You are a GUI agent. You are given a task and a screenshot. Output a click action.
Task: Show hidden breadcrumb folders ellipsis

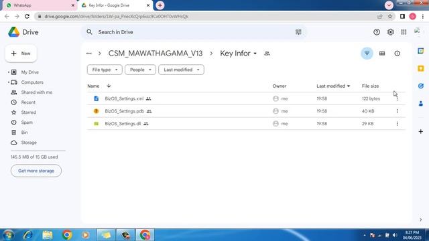point(89,54)
